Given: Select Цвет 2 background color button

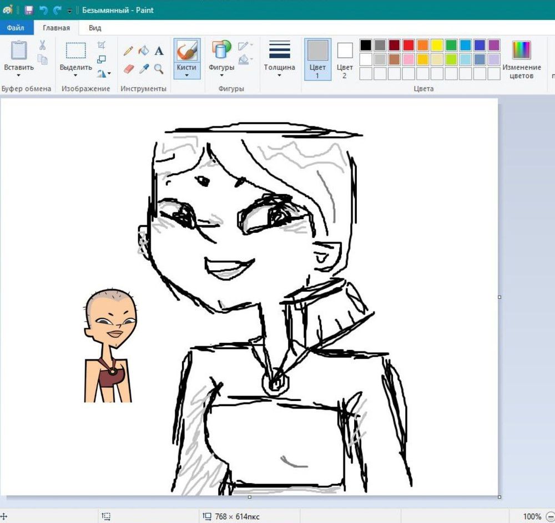Looking at the screenshot, I should pyautogui.click(x=345, y=59).
